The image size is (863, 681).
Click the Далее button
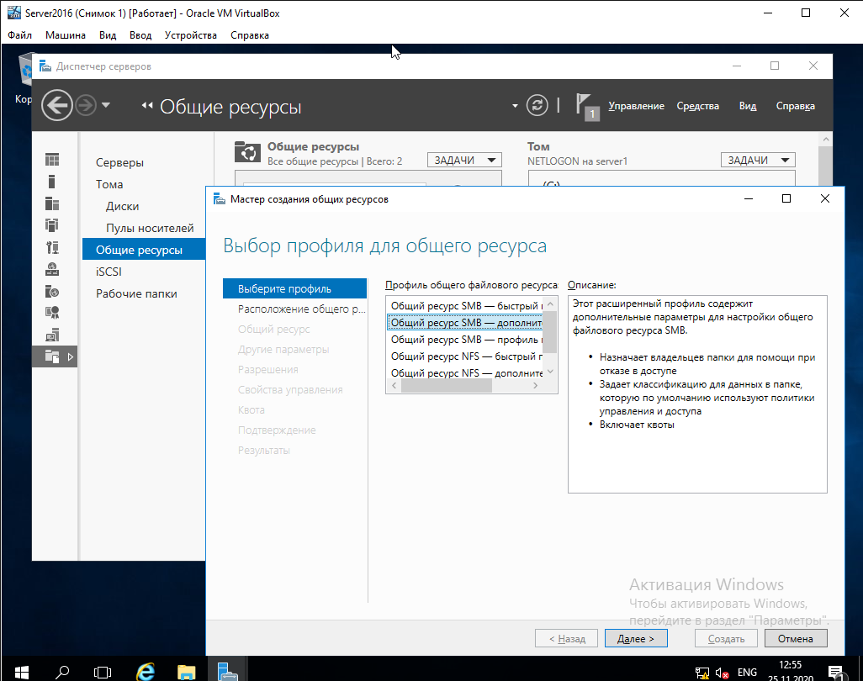(x=635, y=639)
